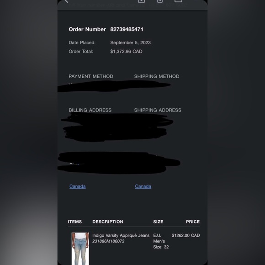Screen dimensions: 265x265
Task: Select the order number 82739485471
Action: [127, 29]
